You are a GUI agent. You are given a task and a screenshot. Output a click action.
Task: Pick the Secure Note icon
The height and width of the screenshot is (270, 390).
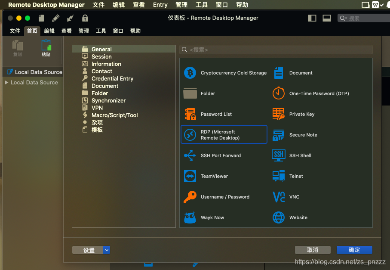(279, 135)
